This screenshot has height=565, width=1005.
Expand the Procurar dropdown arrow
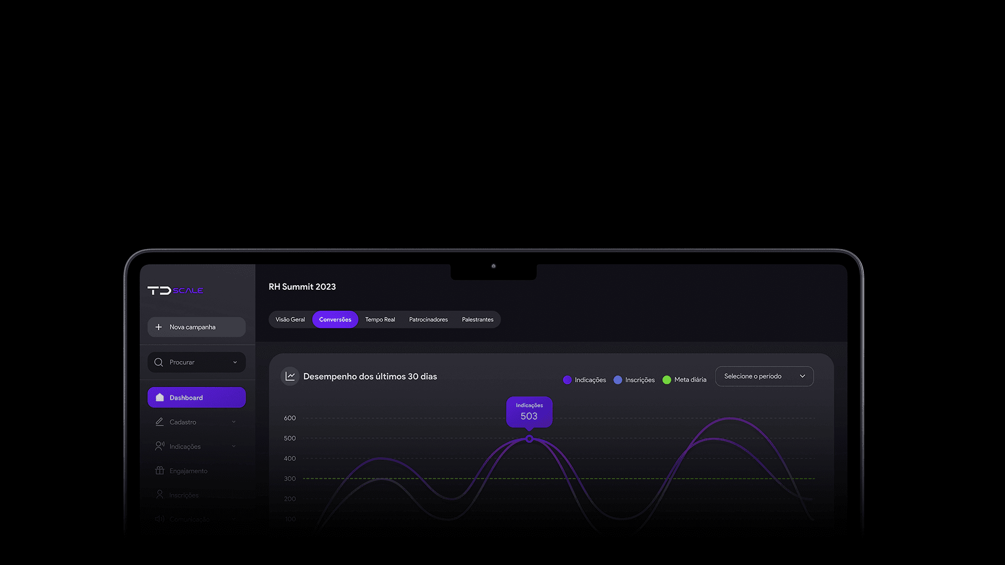(x=235, y=362)
